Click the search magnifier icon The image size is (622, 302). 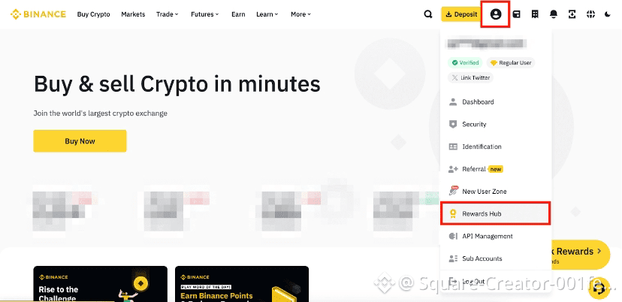coord(428,14)
